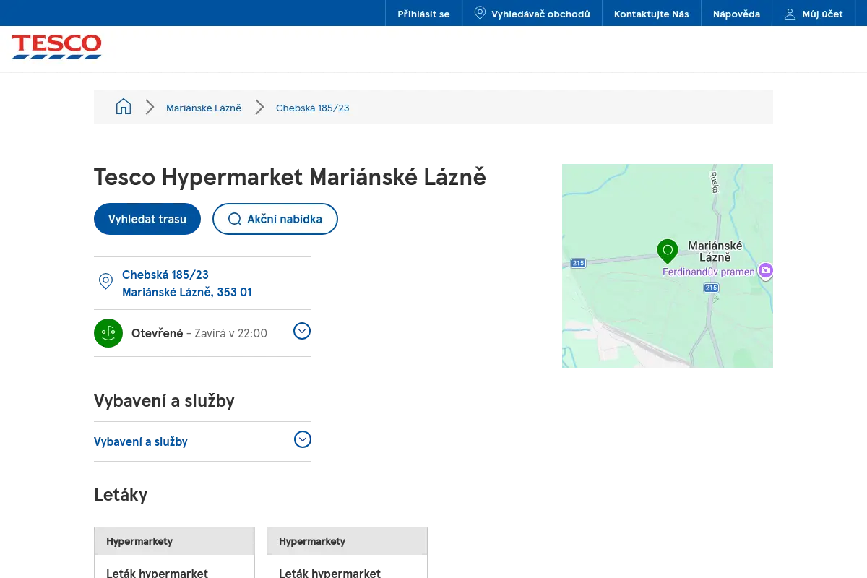Click the Ferdinandův pramen camera marker
Screen dimensions: 867x578
coord(766,271)
